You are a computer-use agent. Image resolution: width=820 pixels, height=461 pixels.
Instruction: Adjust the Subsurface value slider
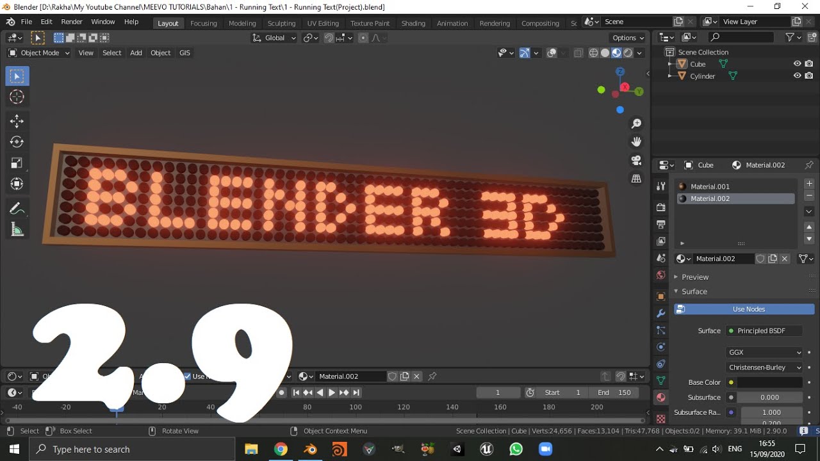click(769, 398)
